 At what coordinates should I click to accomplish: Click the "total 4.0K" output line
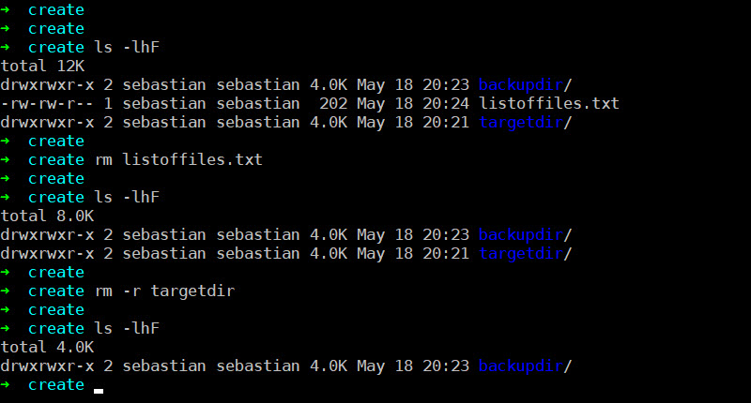[47, 347]
